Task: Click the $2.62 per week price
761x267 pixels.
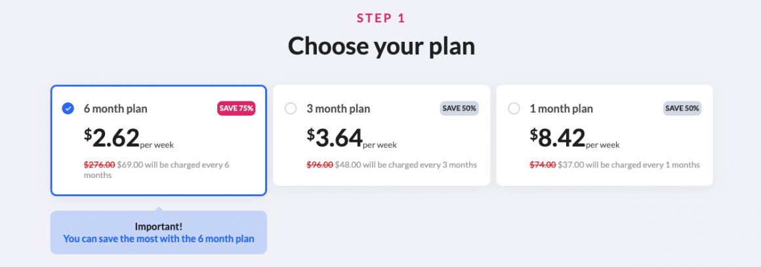Action: pos(129,138)
